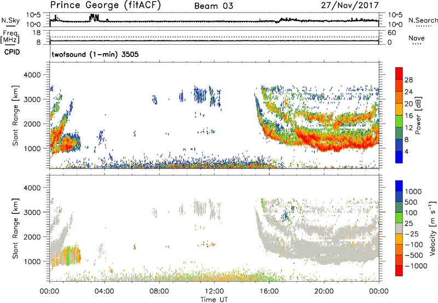
Task: Select the green power segment between 12 and 16
Action: click(399, 121)
